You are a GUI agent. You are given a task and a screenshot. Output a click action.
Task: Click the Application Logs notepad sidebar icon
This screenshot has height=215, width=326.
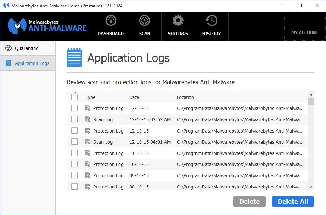(8, 63)
